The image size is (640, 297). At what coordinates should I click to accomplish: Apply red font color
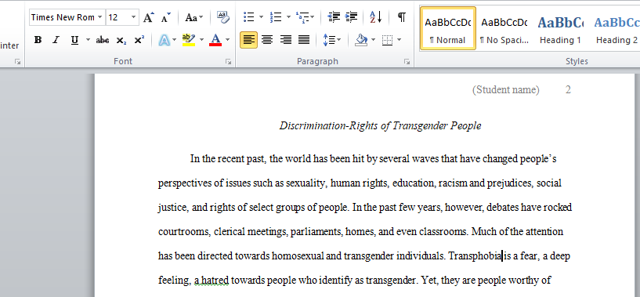click(x=215, y=40)
